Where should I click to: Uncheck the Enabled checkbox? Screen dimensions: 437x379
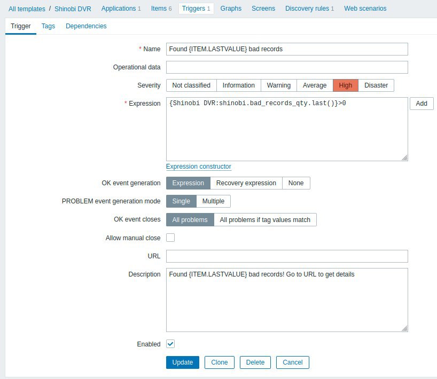coord(170,344)
